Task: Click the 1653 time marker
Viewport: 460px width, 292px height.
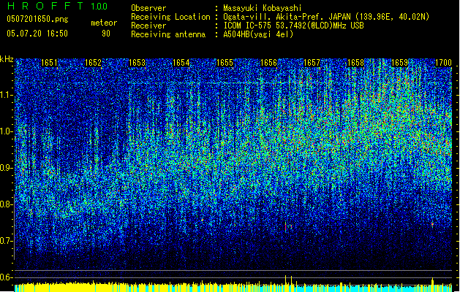Action: tap(137, 63)
